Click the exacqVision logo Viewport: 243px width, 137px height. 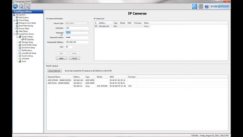coord(219,6)
